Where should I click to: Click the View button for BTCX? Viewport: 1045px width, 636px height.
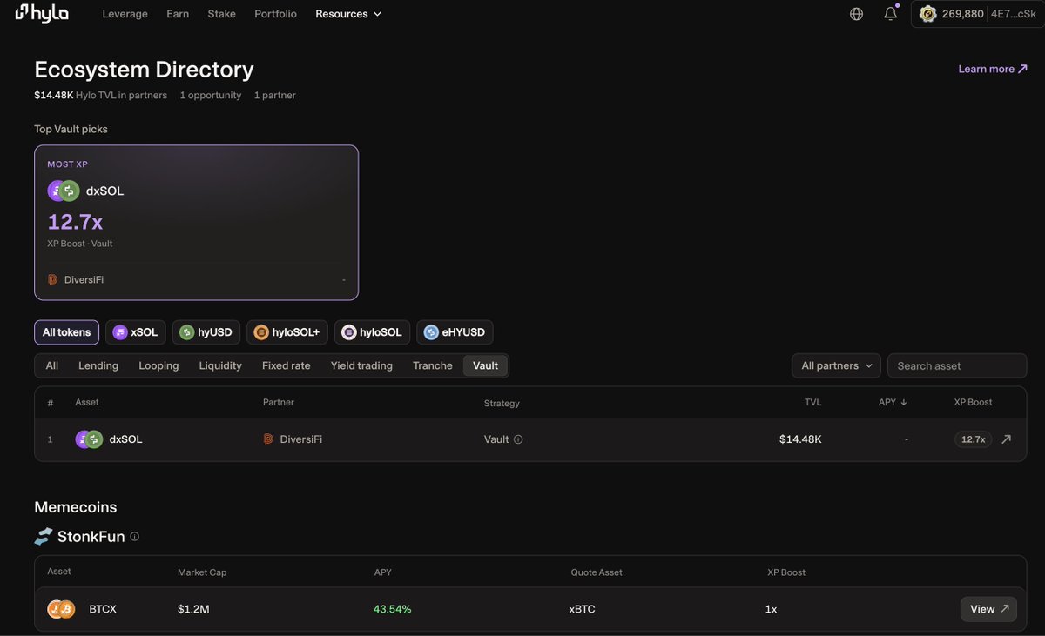(988, 609)
